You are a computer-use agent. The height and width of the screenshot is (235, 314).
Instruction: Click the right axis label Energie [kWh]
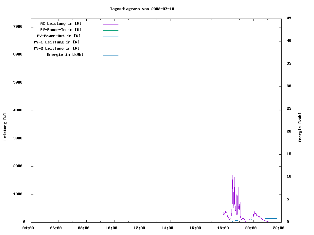(300, 127)
